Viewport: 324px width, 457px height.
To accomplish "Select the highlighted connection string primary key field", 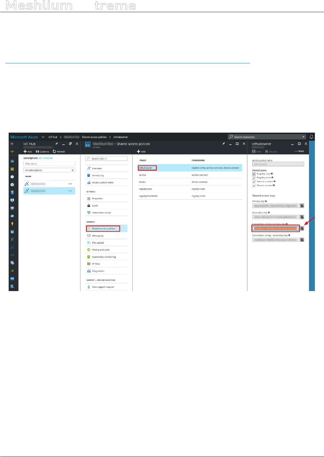I will (275, 228).
